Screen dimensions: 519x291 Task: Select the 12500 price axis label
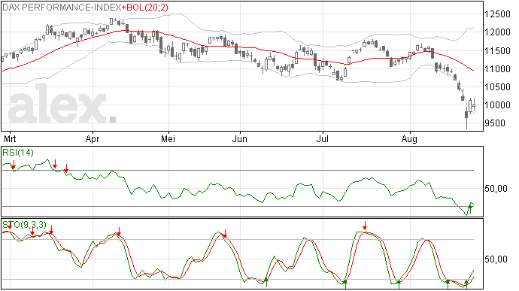[x=497, y=14]
